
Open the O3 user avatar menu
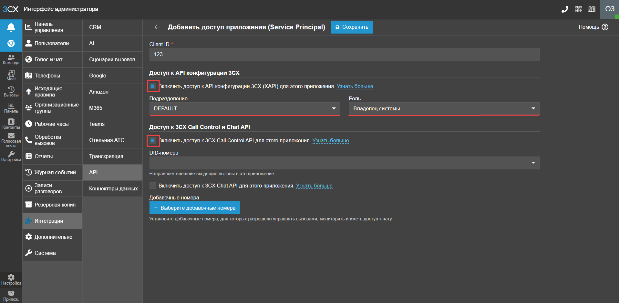point(609,9)
